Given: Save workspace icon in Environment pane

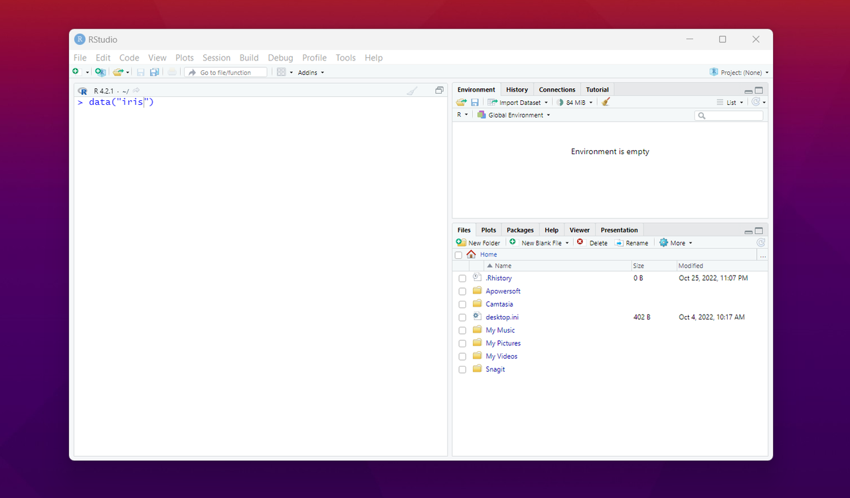Looking at the screenshot, I should coord(475,102).
